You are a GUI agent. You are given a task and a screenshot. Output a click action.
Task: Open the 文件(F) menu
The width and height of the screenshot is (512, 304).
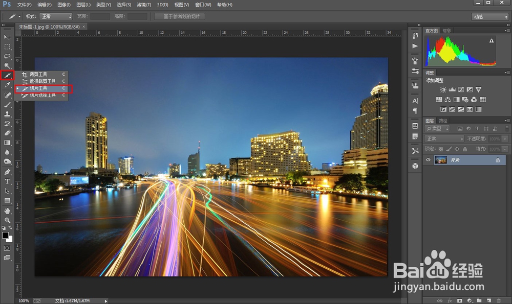pos(25,5)
